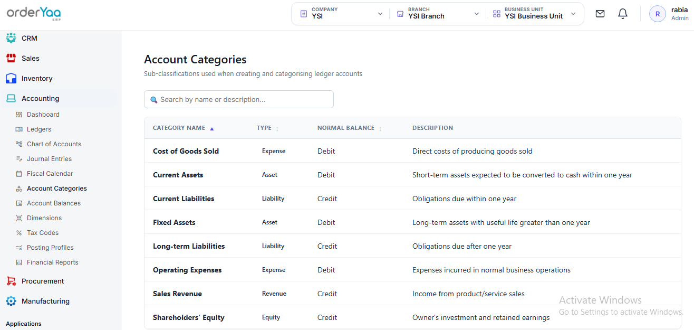Click the Procurement cart icon
The image size is (694, 330).
point(11,281)
